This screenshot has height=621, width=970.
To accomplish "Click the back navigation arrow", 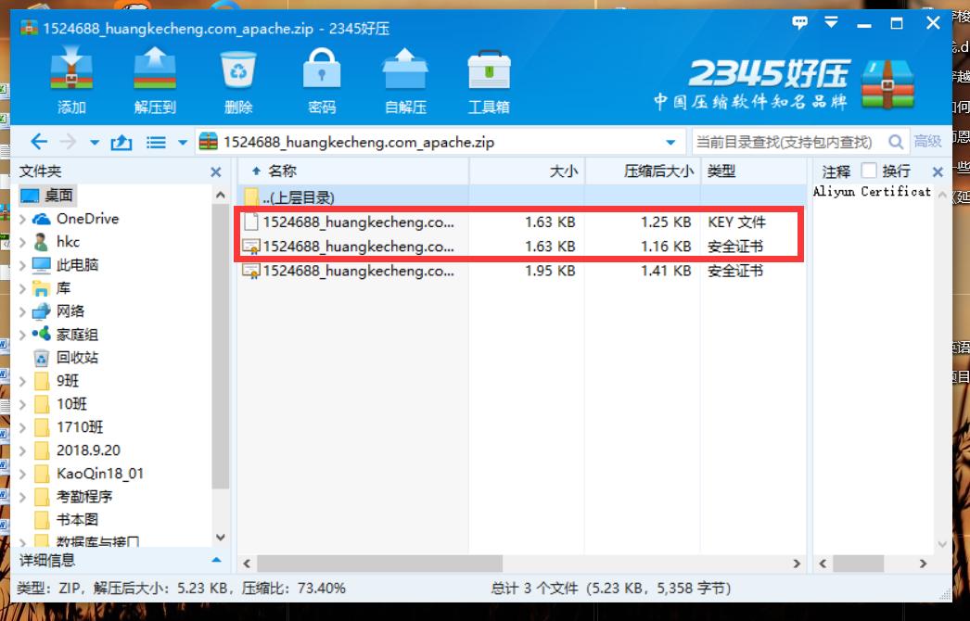I will click(x=40, y=141).
